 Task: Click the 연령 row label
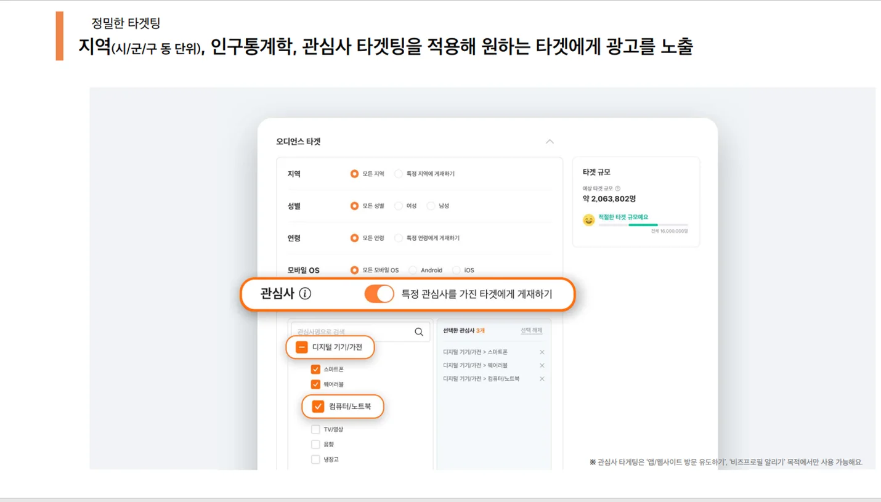294,238
